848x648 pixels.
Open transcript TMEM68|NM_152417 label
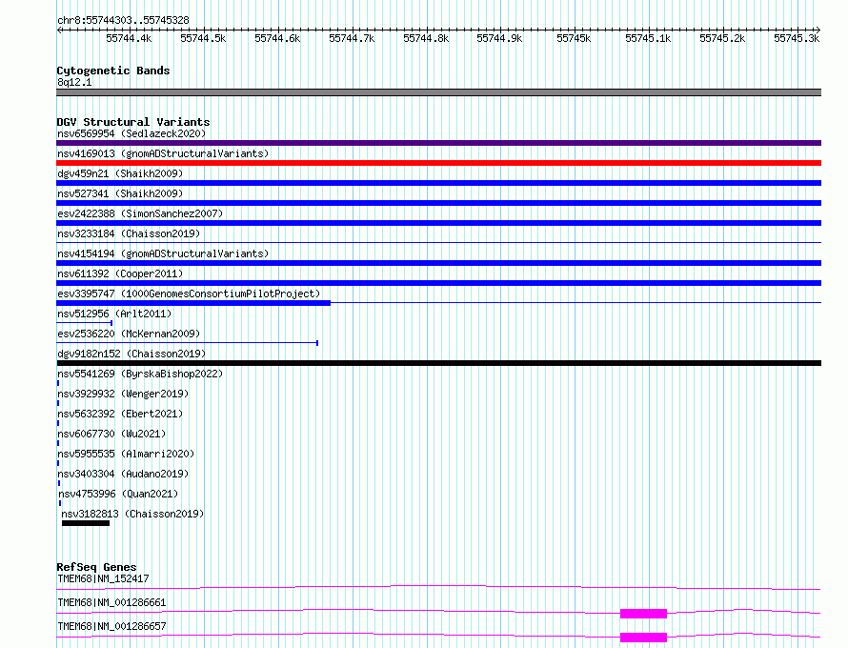(x=103, y=578)
